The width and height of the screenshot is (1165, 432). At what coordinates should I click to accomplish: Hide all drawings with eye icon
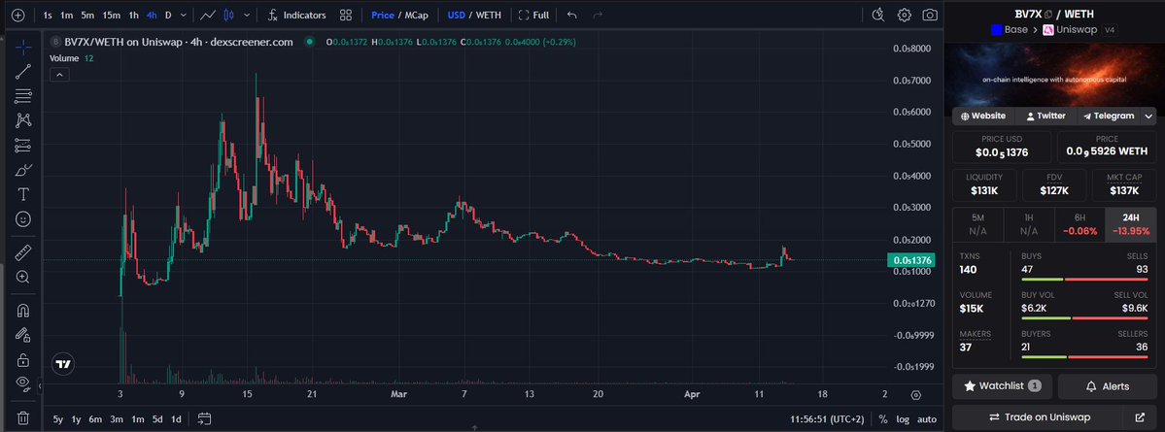click(23, 383)
